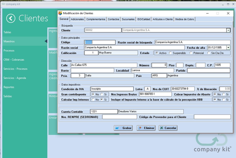Image resolution: width=236 pixels, height=158 pixels.
Task: Switch to the ISO/Calidad tab
Action: click(144, 19)
